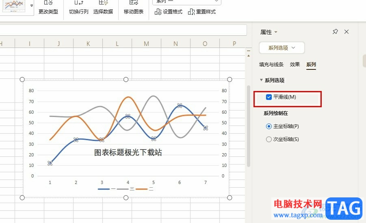Select the 次坐标轴(S) radio button
This screenshot has height=223, width=366.
(x=269, y=139)
